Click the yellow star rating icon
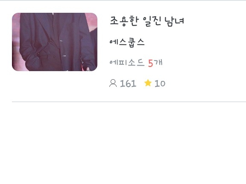 click(148, 83)
